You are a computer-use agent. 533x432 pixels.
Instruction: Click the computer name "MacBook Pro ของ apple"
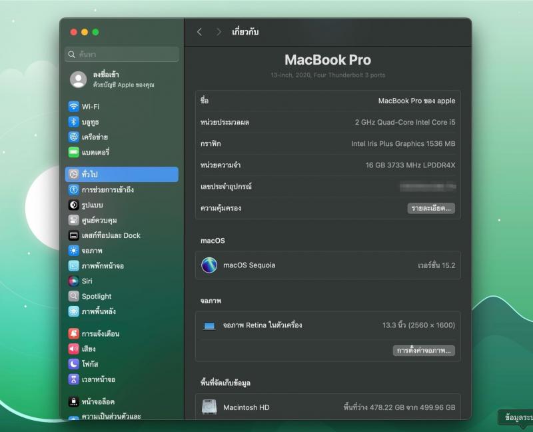[417, 101]
